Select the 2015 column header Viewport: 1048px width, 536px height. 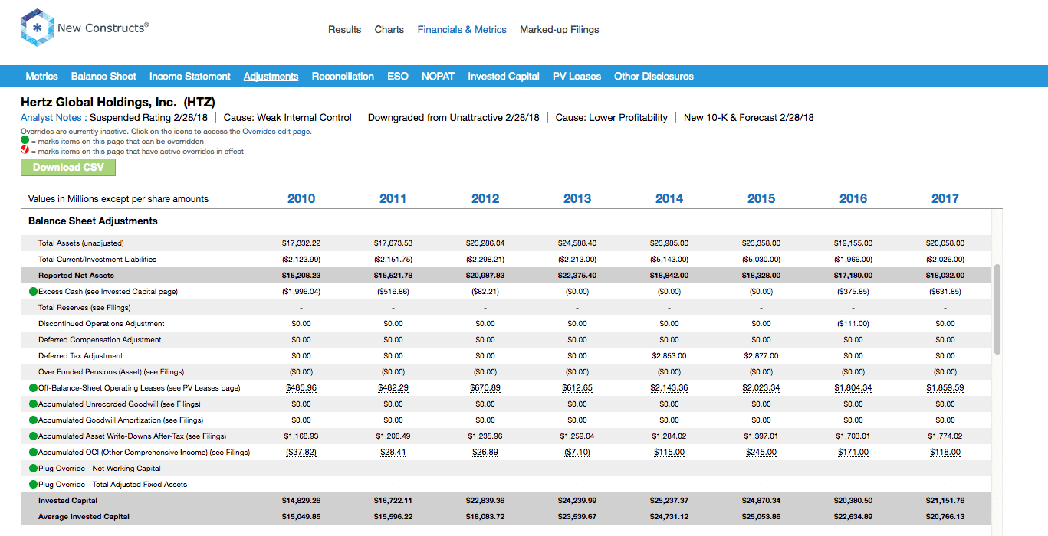(x=761, y=198)
